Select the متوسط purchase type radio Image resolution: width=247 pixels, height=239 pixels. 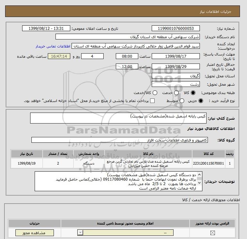coord(182,101)
